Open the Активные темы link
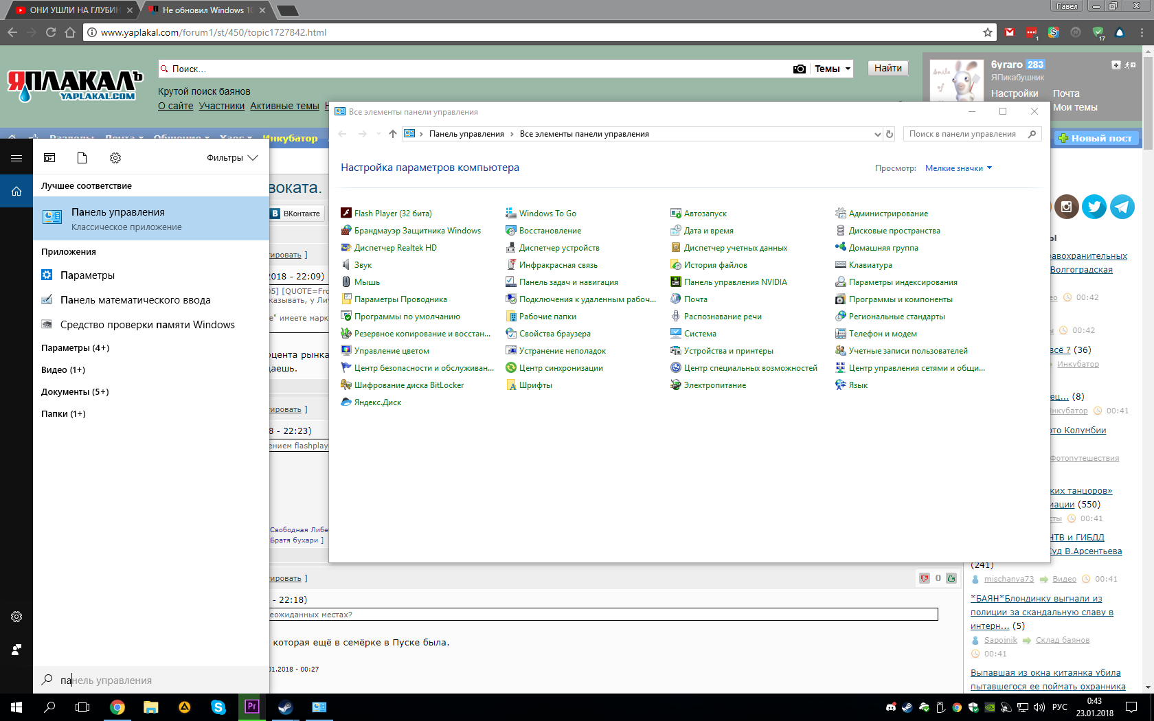The height and width of the screenshot is (721, 1154). [x=284, y=106]
